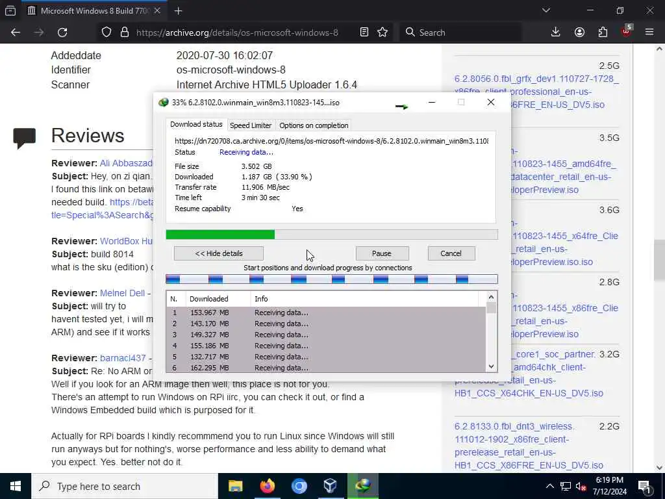Click the Hide details button

click(219, 253)
